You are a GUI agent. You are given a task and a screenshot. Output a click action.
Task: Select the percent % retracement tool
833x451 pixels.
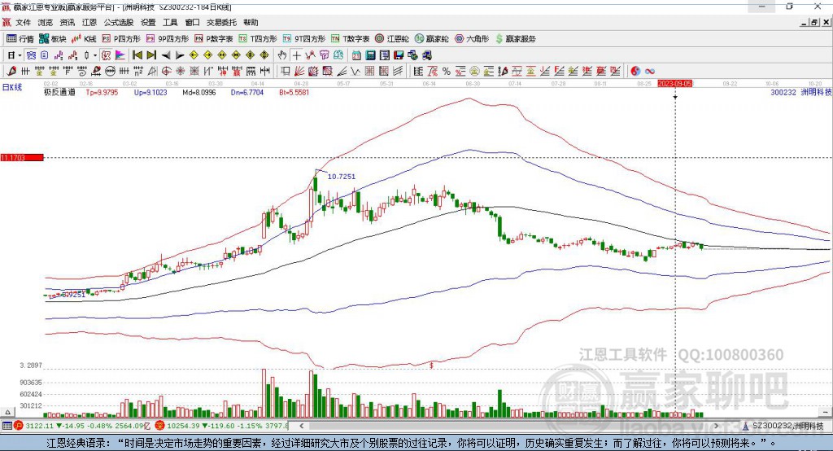[x=447, y=71]
